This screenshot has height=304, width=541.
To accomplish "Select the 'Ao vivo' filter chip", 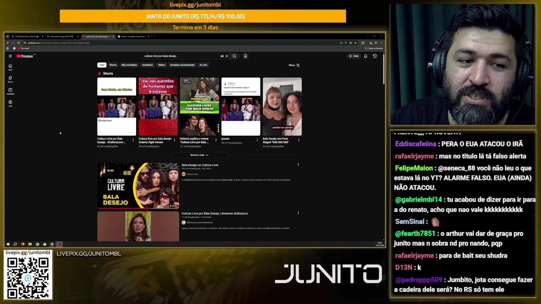I will [x=203, y=65].
